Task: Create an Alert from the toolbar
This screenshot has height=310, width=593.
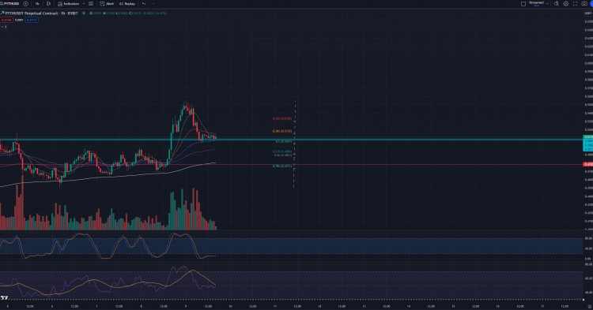Action: coord(107,3)
